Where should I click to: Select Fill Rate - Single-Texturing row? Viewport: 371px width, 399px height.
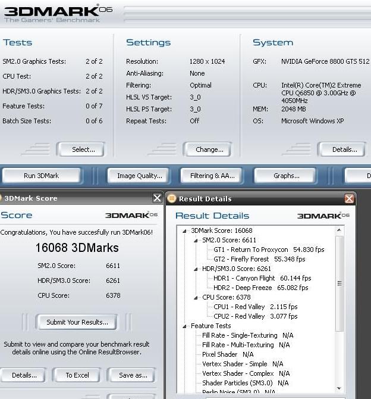[248, 335]
